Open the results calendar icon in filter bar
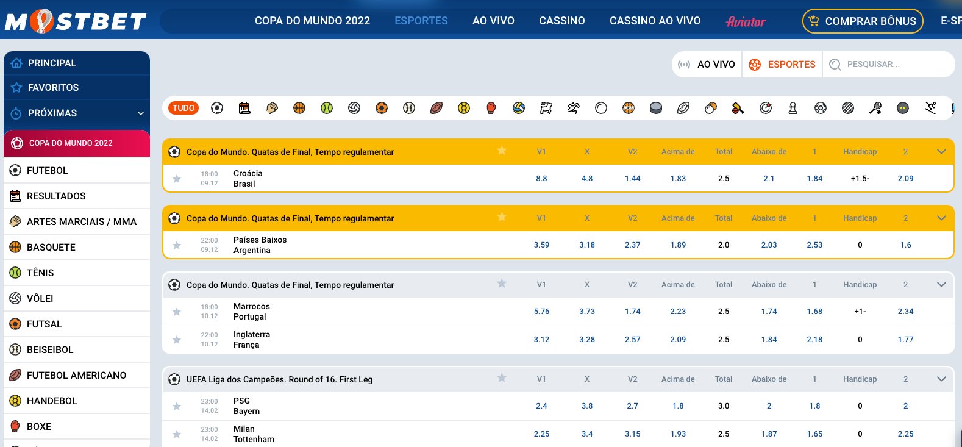The width and height of the screenshot is (962, 447). tap(244, 108)
